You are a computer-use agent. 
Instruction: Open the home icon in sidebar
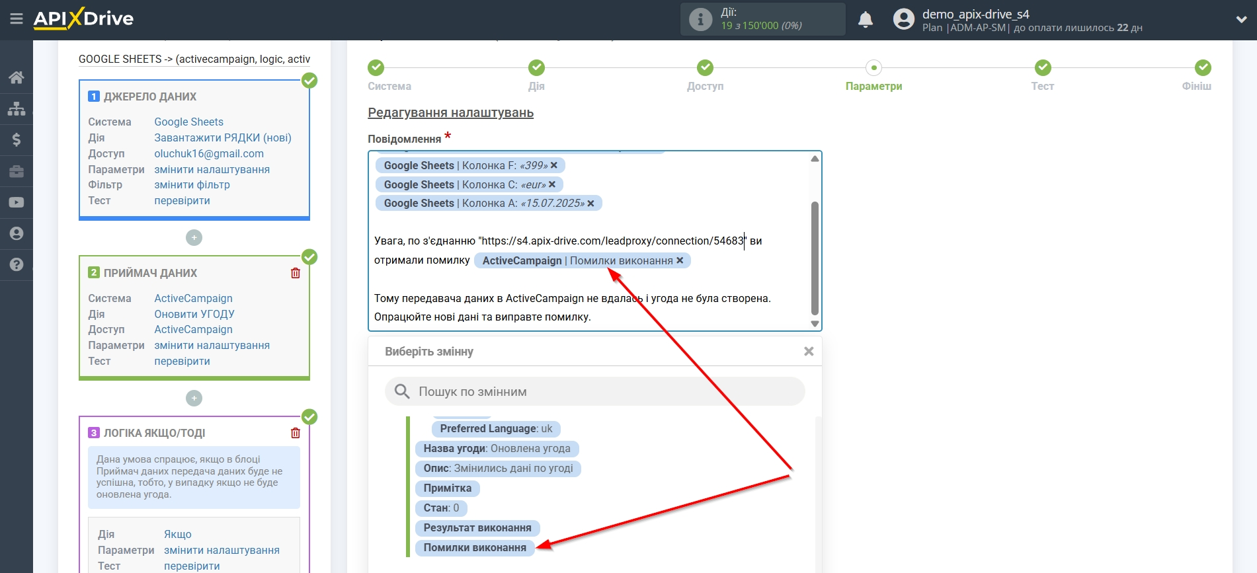coord(17,77)
